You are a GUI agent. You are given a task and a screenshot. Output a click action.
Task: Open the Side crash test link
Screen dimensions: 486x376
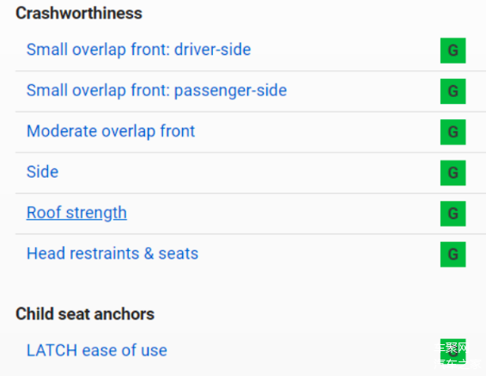pos(42,172)
